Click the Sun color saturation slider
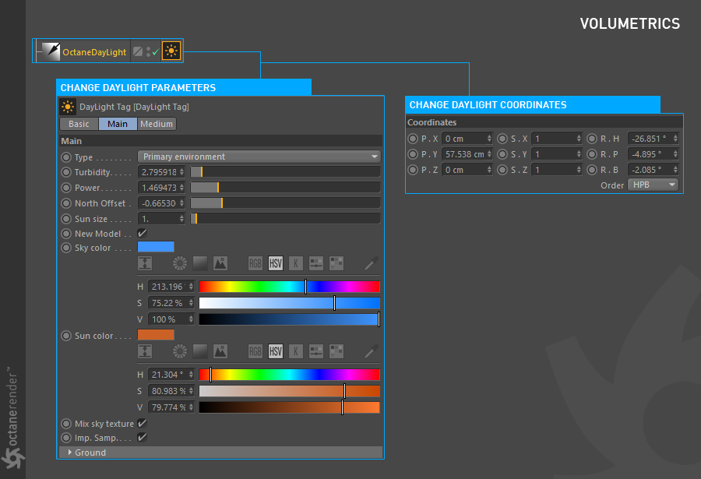The image size is (701, 479). 289,391
